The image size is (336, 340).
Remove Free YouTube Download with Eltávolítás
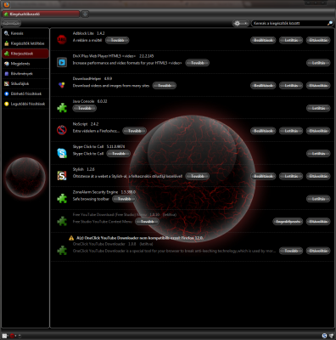(318, 222)
